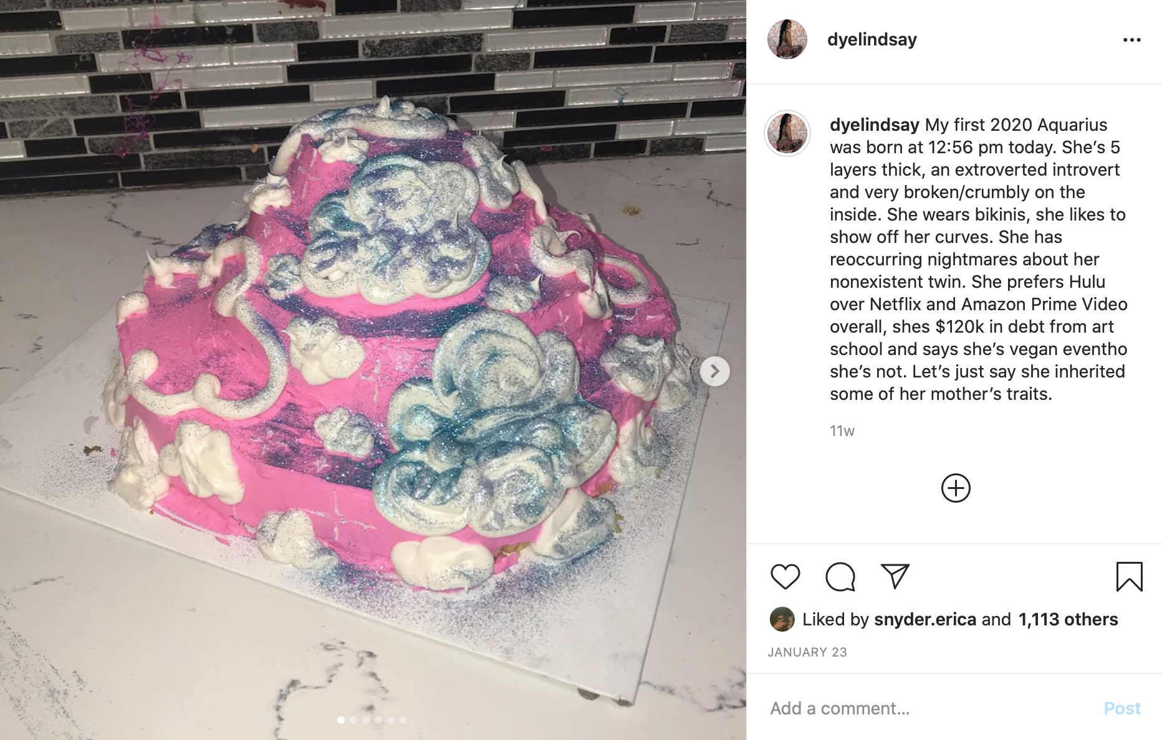Click the pink cake photo

pyautogui.click(x=373, y=370)
